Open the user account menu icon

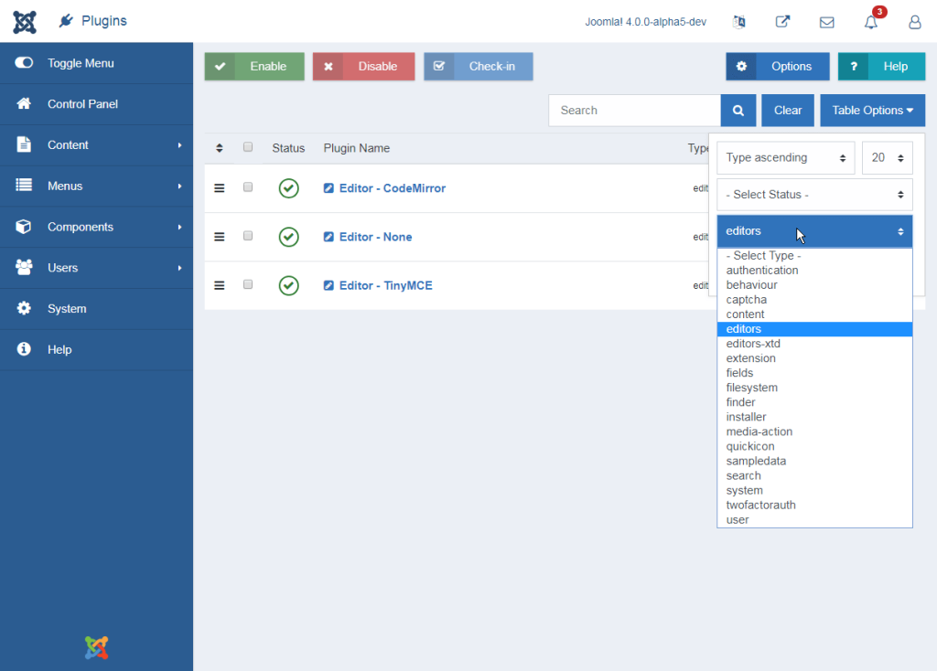[x=915, y=22]
